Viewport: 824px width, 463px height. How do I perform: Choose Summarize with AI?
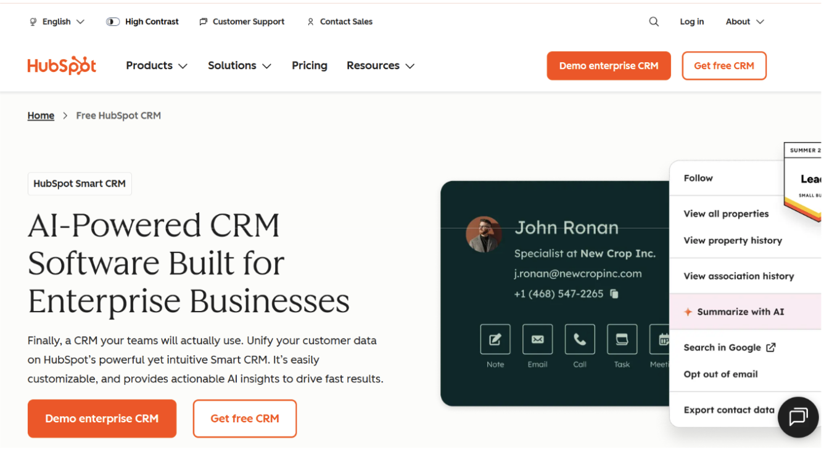tap(745, 312)
